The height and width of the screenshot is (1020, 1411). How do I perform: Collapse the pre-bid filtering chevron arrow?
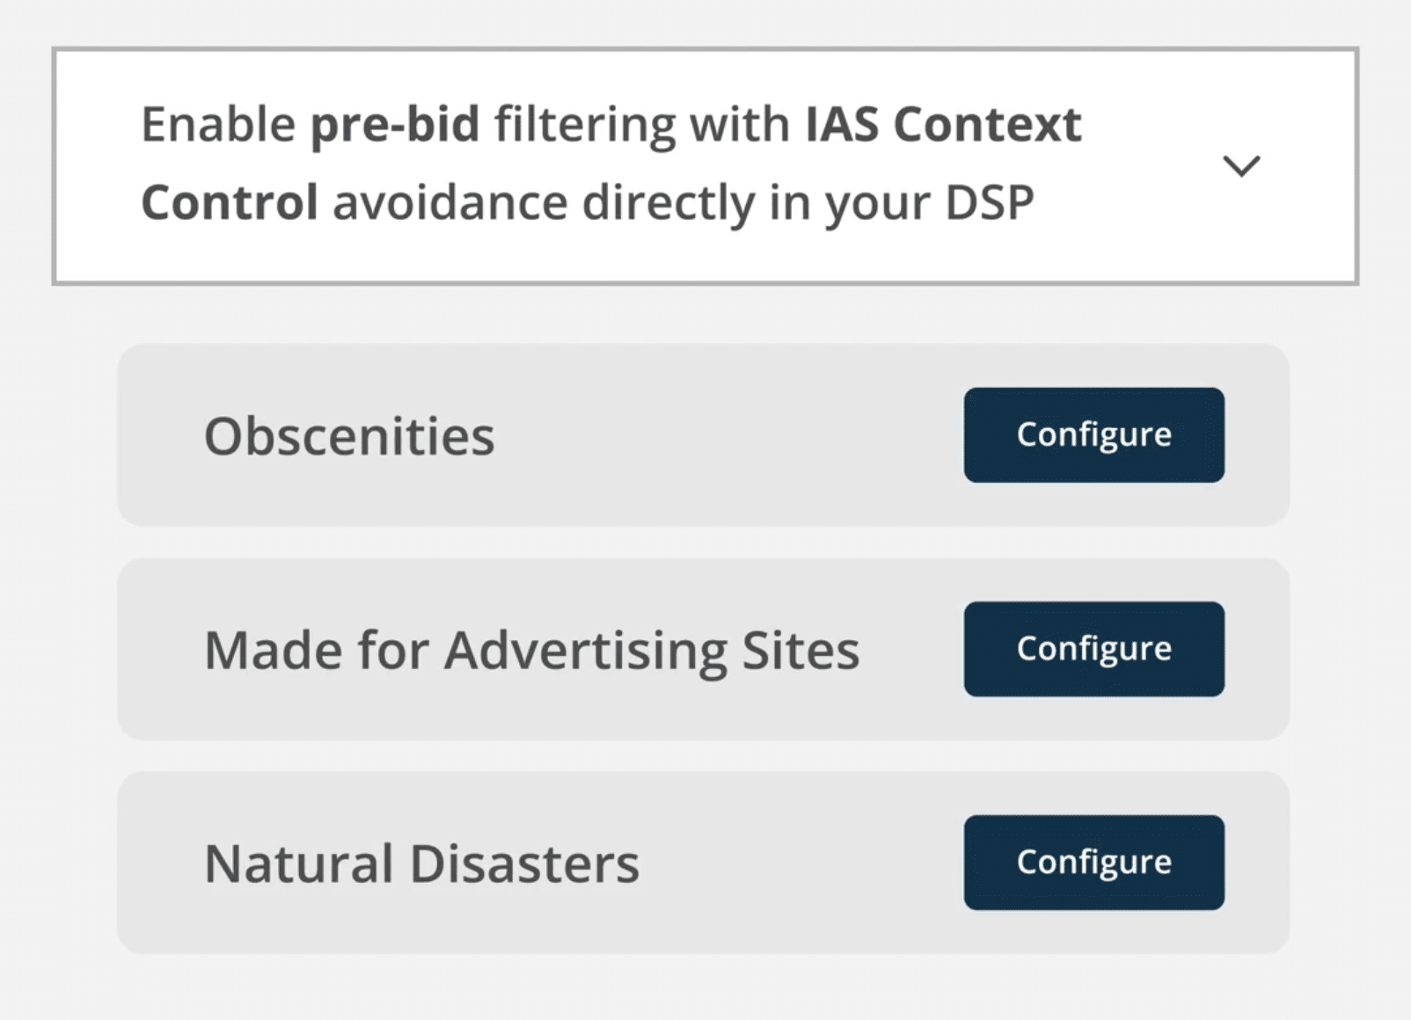coord(1241,165)
